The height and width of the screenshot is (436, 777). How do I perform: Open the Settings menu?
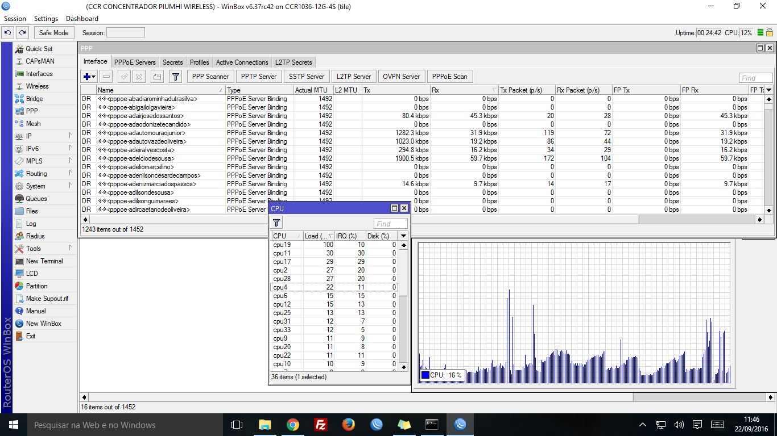[46, 19]
